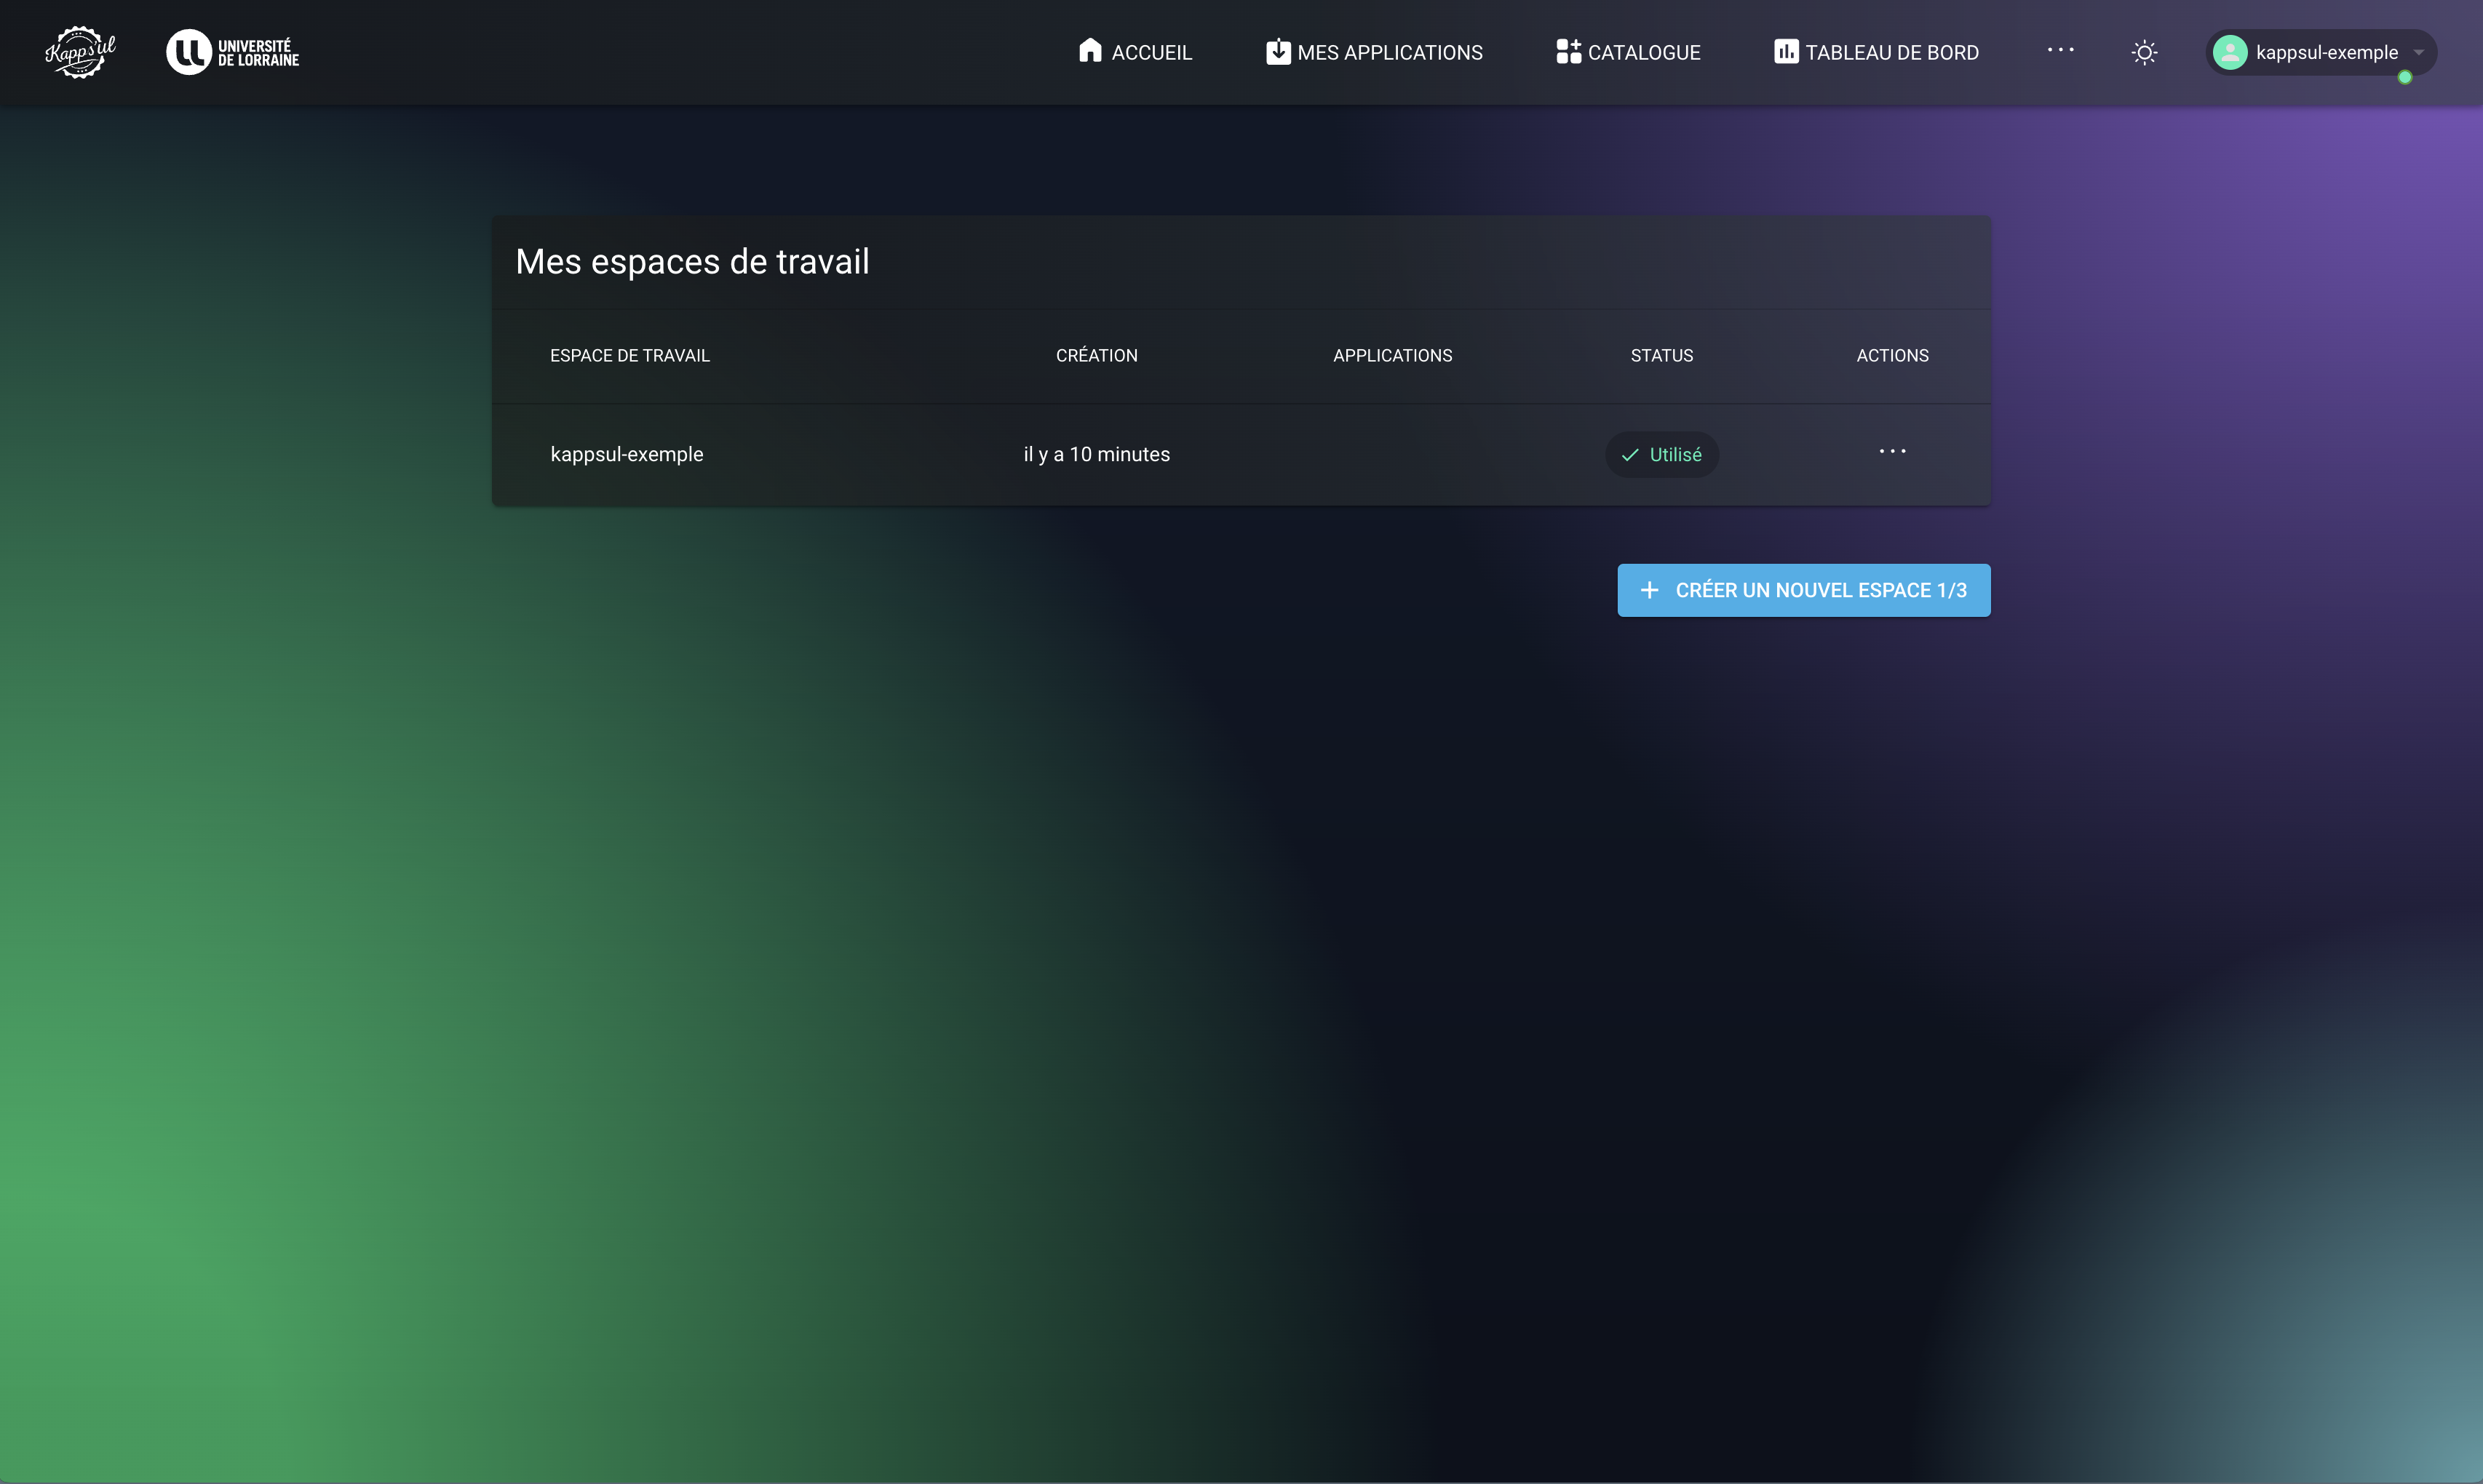Click the plus icon on the create button
Viewport: 2483px width, 1484px height.
click(x=1650, y=590)
